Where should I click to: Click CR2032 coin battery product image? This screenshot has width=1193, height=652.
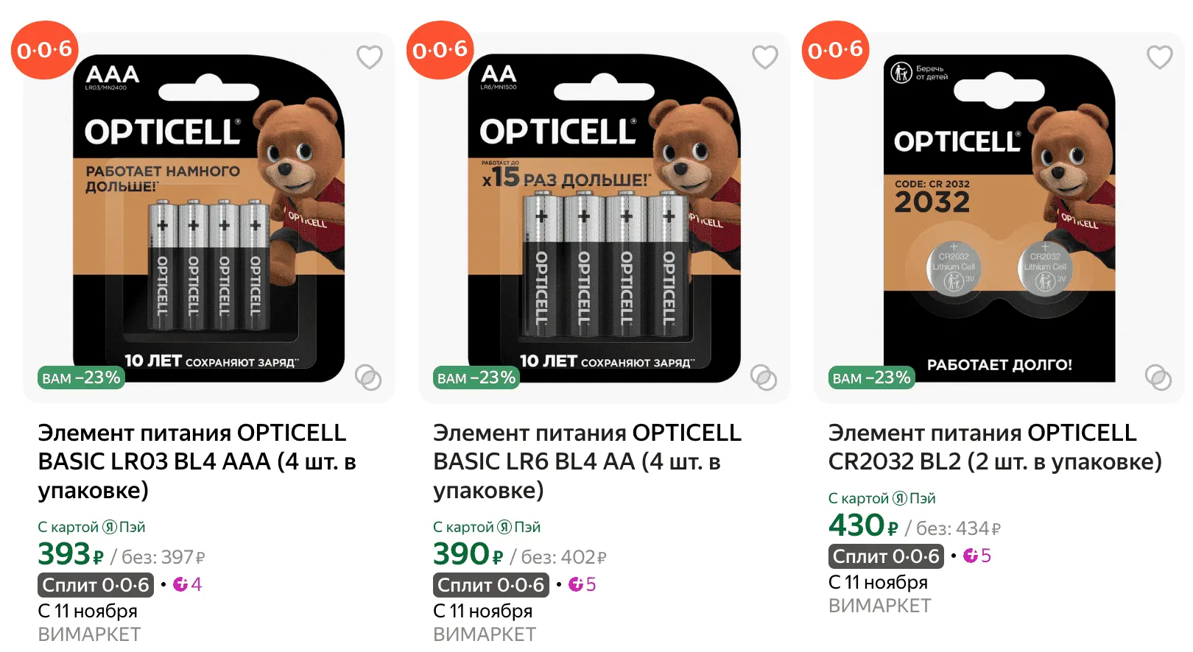click(x=999, y=219)
